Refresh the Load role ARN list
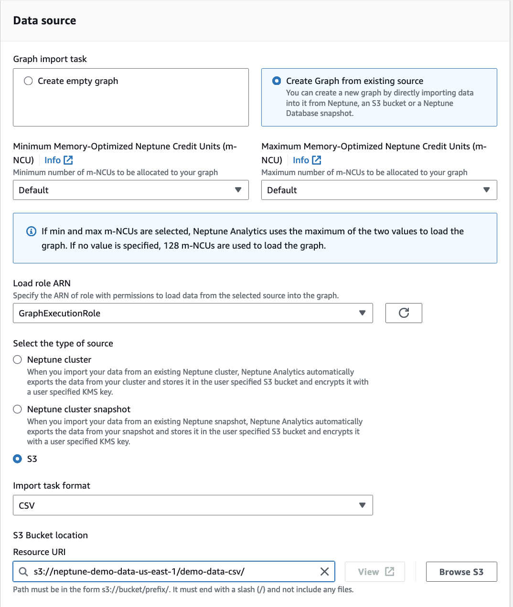 pyautogui.click(x=404, y=313)
